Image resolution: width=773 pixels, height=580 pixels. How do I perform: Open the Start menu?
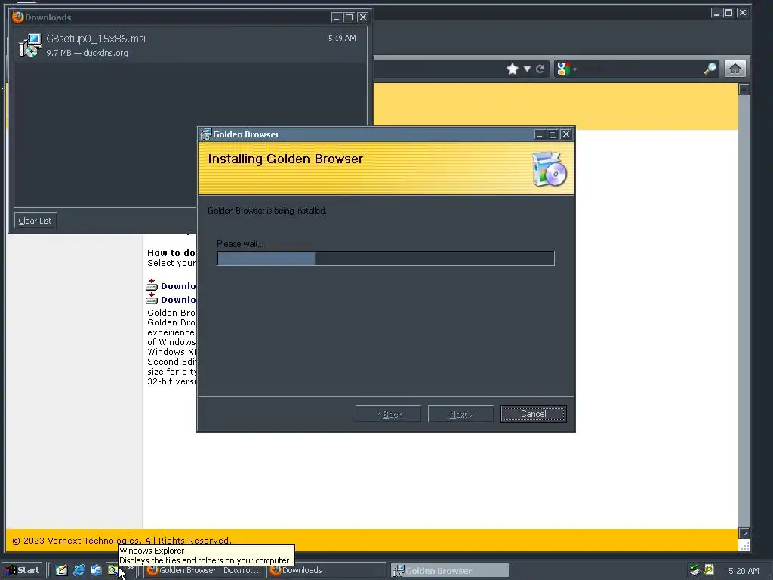point(23,570)
